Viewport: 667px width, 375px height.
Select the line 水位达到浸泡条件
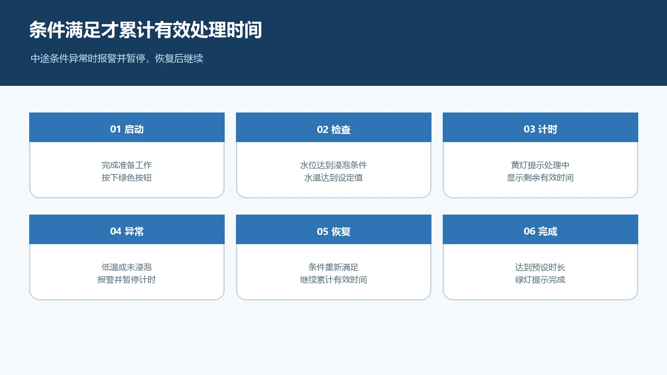pos(333,165)
